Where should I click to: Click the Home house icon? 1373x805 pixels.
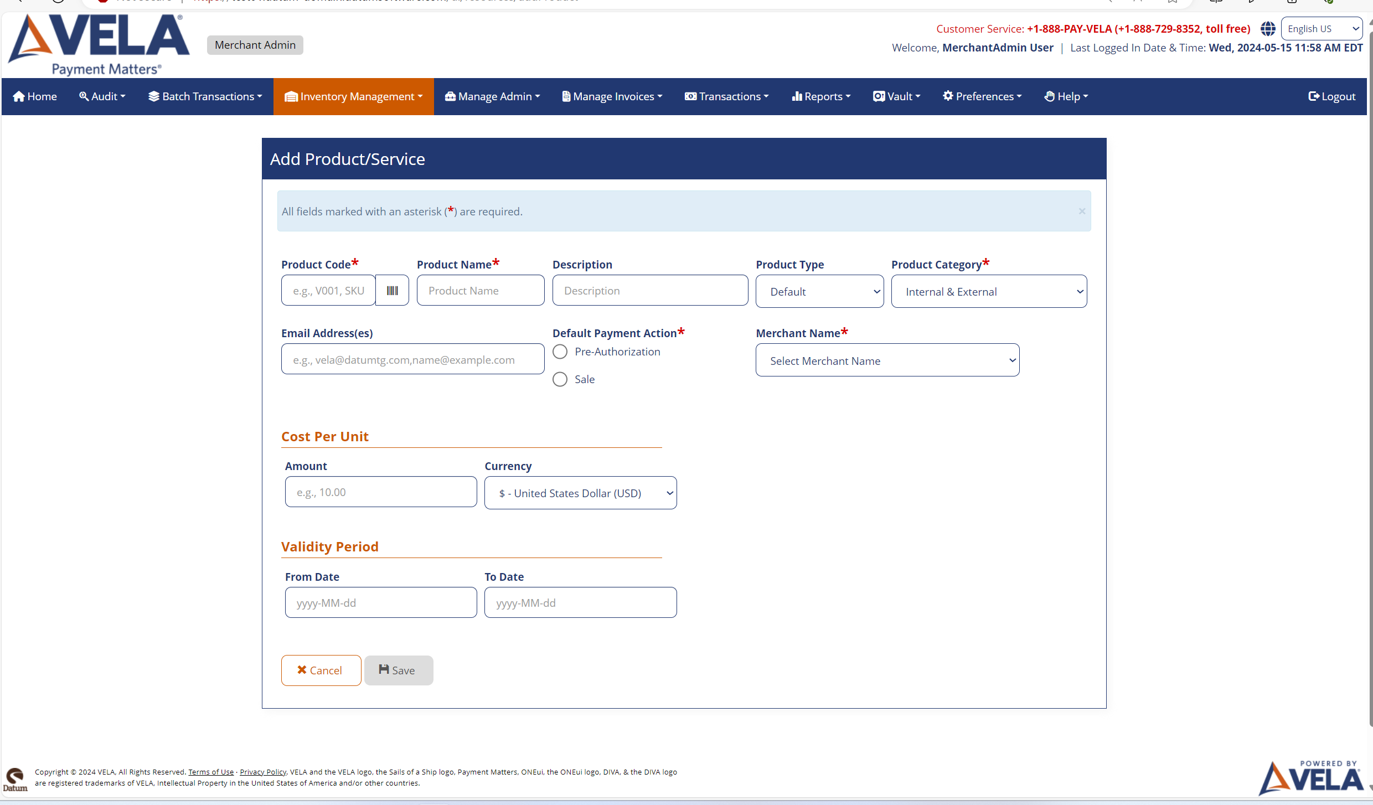pyautogui.click(x=19, y=96)
